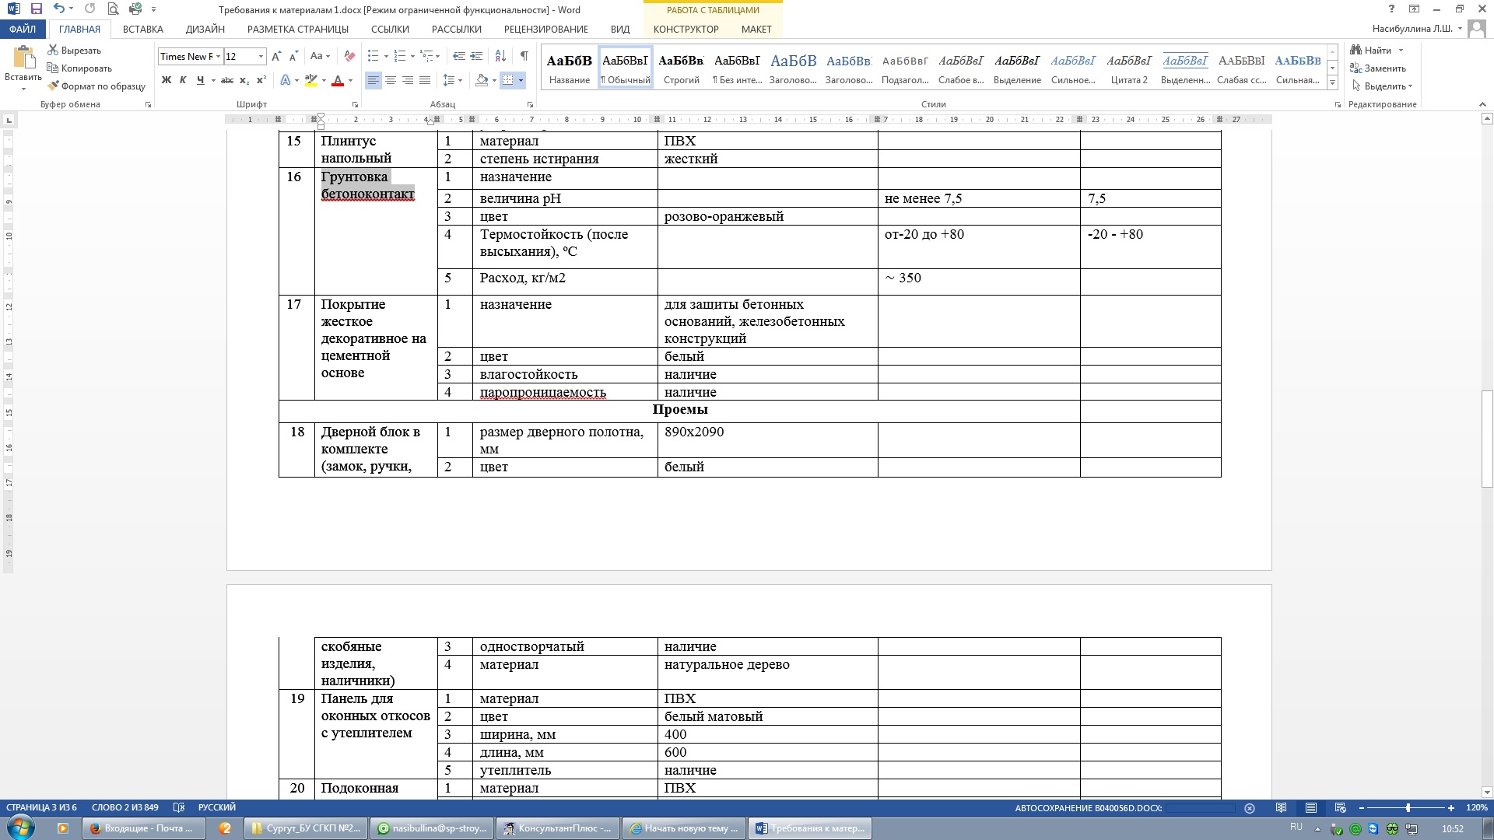1494x840 pixels.
Task: Click the Increase indent icon
Action: pos(476,56)
